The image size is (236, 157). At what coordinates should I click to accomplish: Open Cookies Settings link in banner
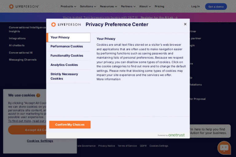click(x=40, y=141)
